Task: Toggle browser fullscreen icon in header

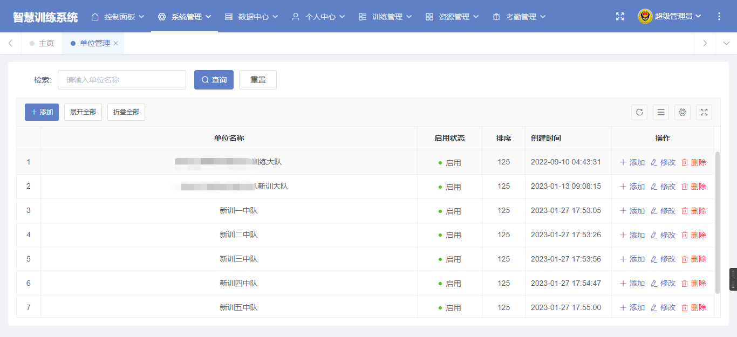Action: 620,17
